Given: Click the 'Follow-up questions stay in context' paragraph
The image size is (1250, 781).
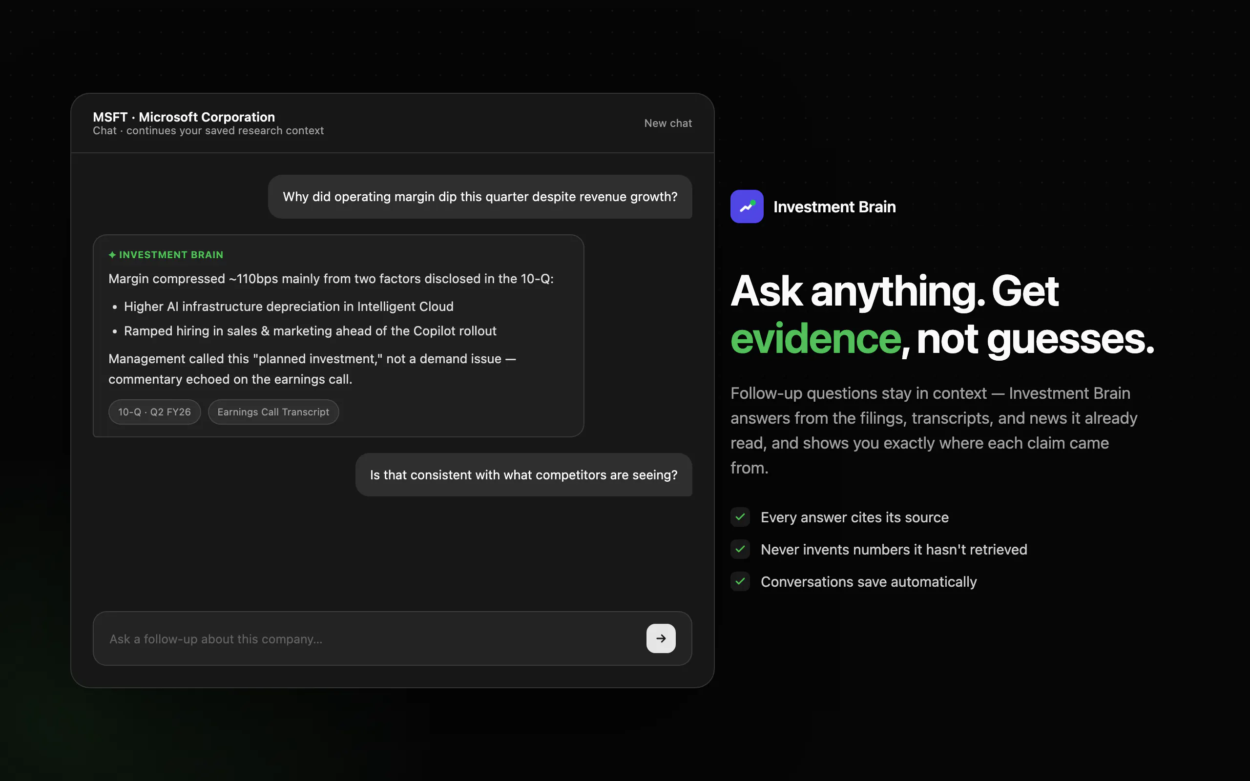Looking at the screenshot, I should 934,430.
